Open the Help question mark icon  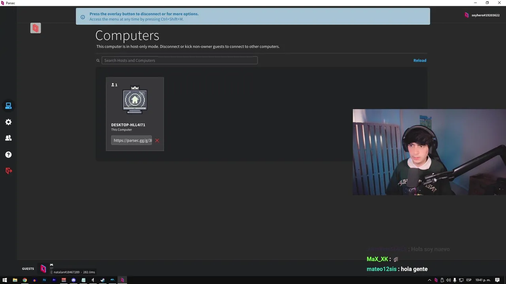pyautogui.click(x=8, y=155)
